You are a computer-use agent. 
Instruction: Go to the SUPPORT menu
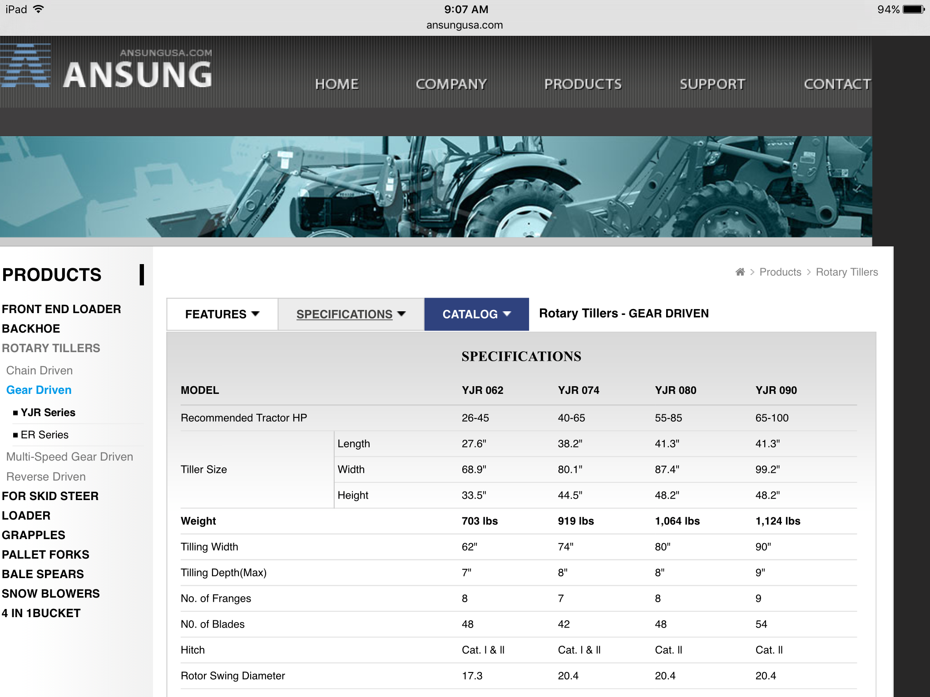tap(712, 84)
